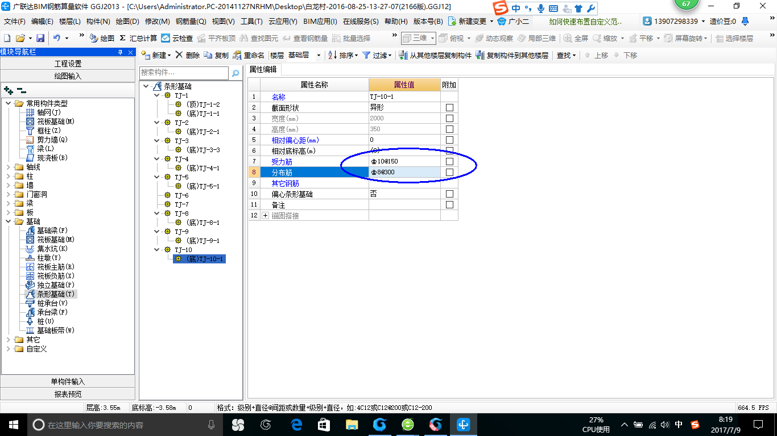
Task: Toggle 附加 checkbox for 高度(mm)
Action: [x=449, y=129]
